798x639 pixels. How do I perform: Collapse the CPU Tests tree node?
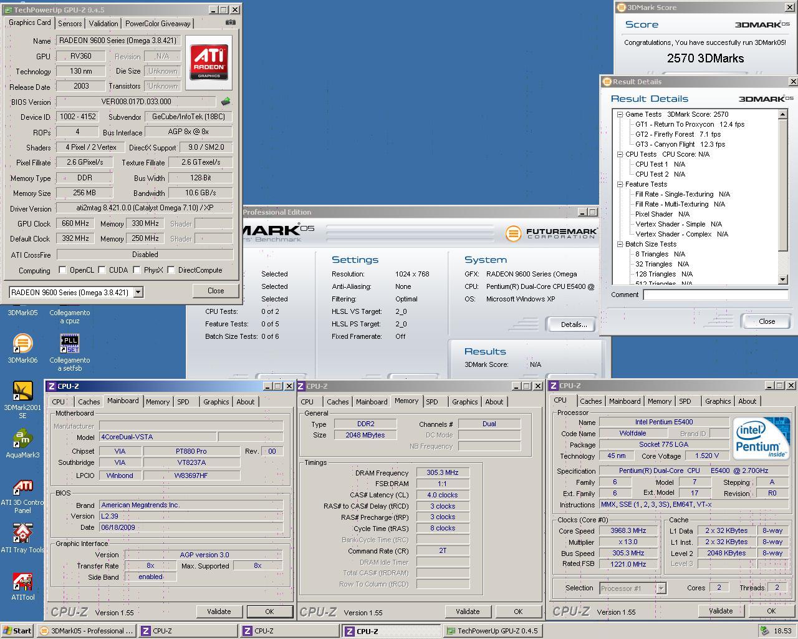[x=620, y=154]
